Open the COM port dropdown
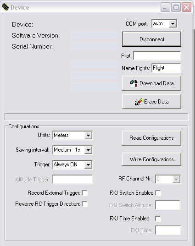The width and height of the screenshot is (195, 246). point(173,24)
